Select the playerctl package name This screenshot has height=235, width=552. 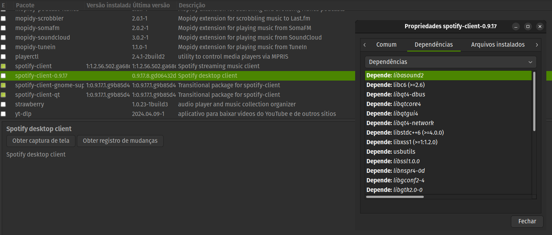click(27, 57)
